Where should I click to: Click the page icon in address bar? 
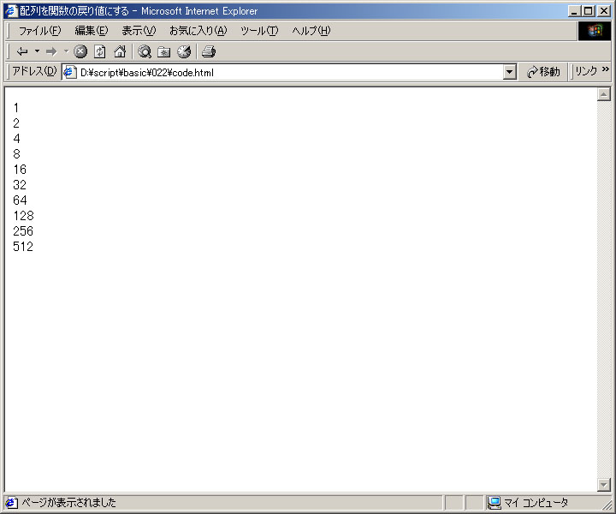tap(70, 72)
